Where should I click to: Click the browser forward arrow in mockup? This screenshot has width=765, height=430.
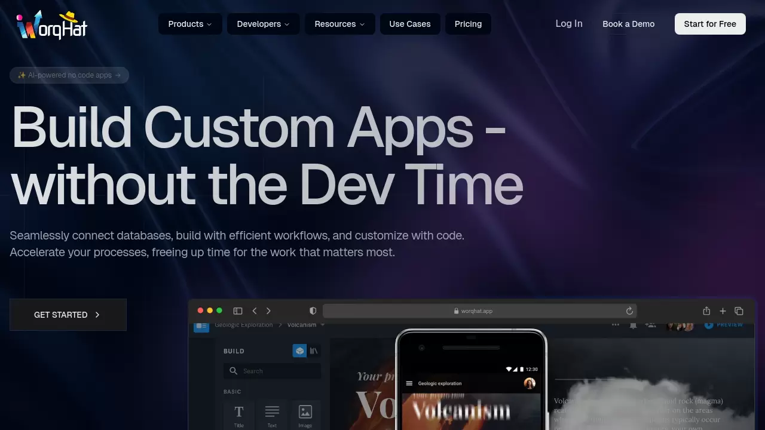268,311
